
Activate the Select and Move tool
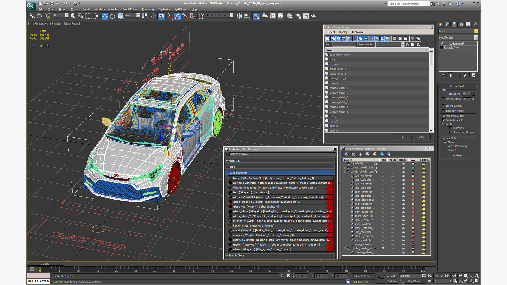pyautogui.click(x=105, y=16)
